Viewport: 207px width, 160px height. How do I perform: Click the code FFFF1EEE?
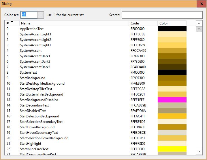coord(138,100)
